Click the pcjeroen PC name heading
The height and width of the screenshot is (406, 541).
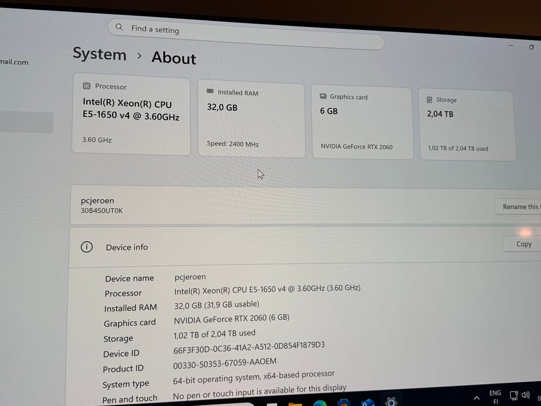97,201
